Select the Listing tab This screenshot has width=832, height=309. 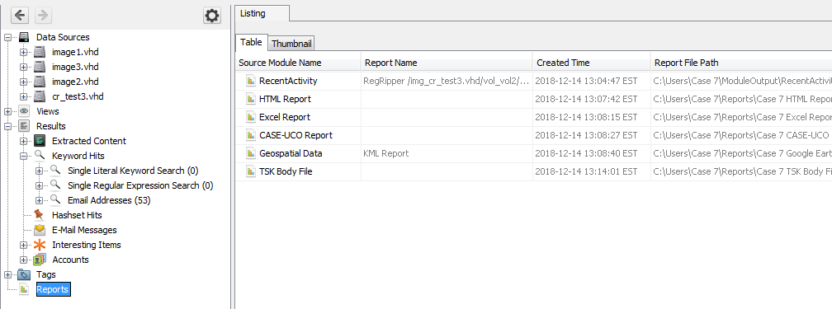pos(262,13)
